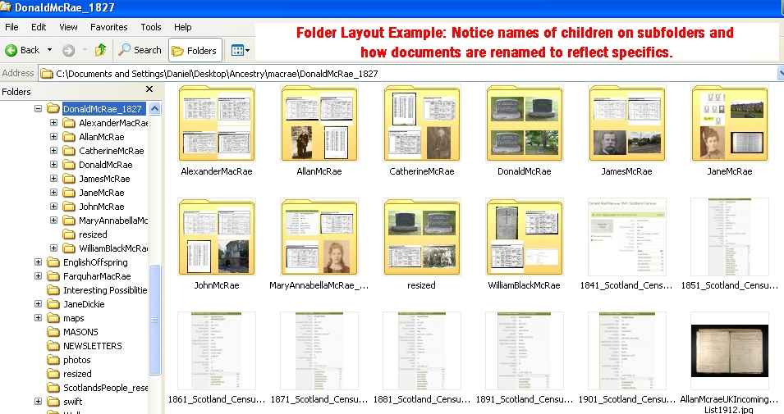
Task: Close the Folders side pane
Action: click(x=149, y=89)
